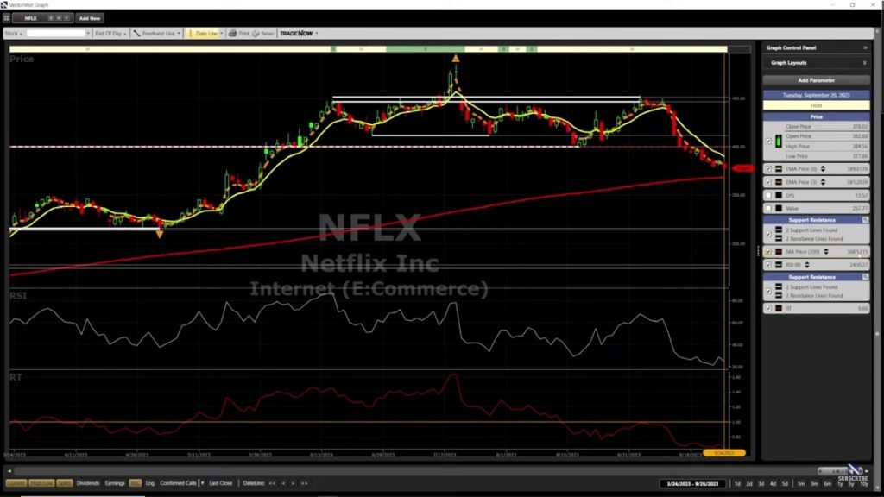Open the End Of Day dropdown
The width and height of the screenshot is (884, 497).
(111, 34)
